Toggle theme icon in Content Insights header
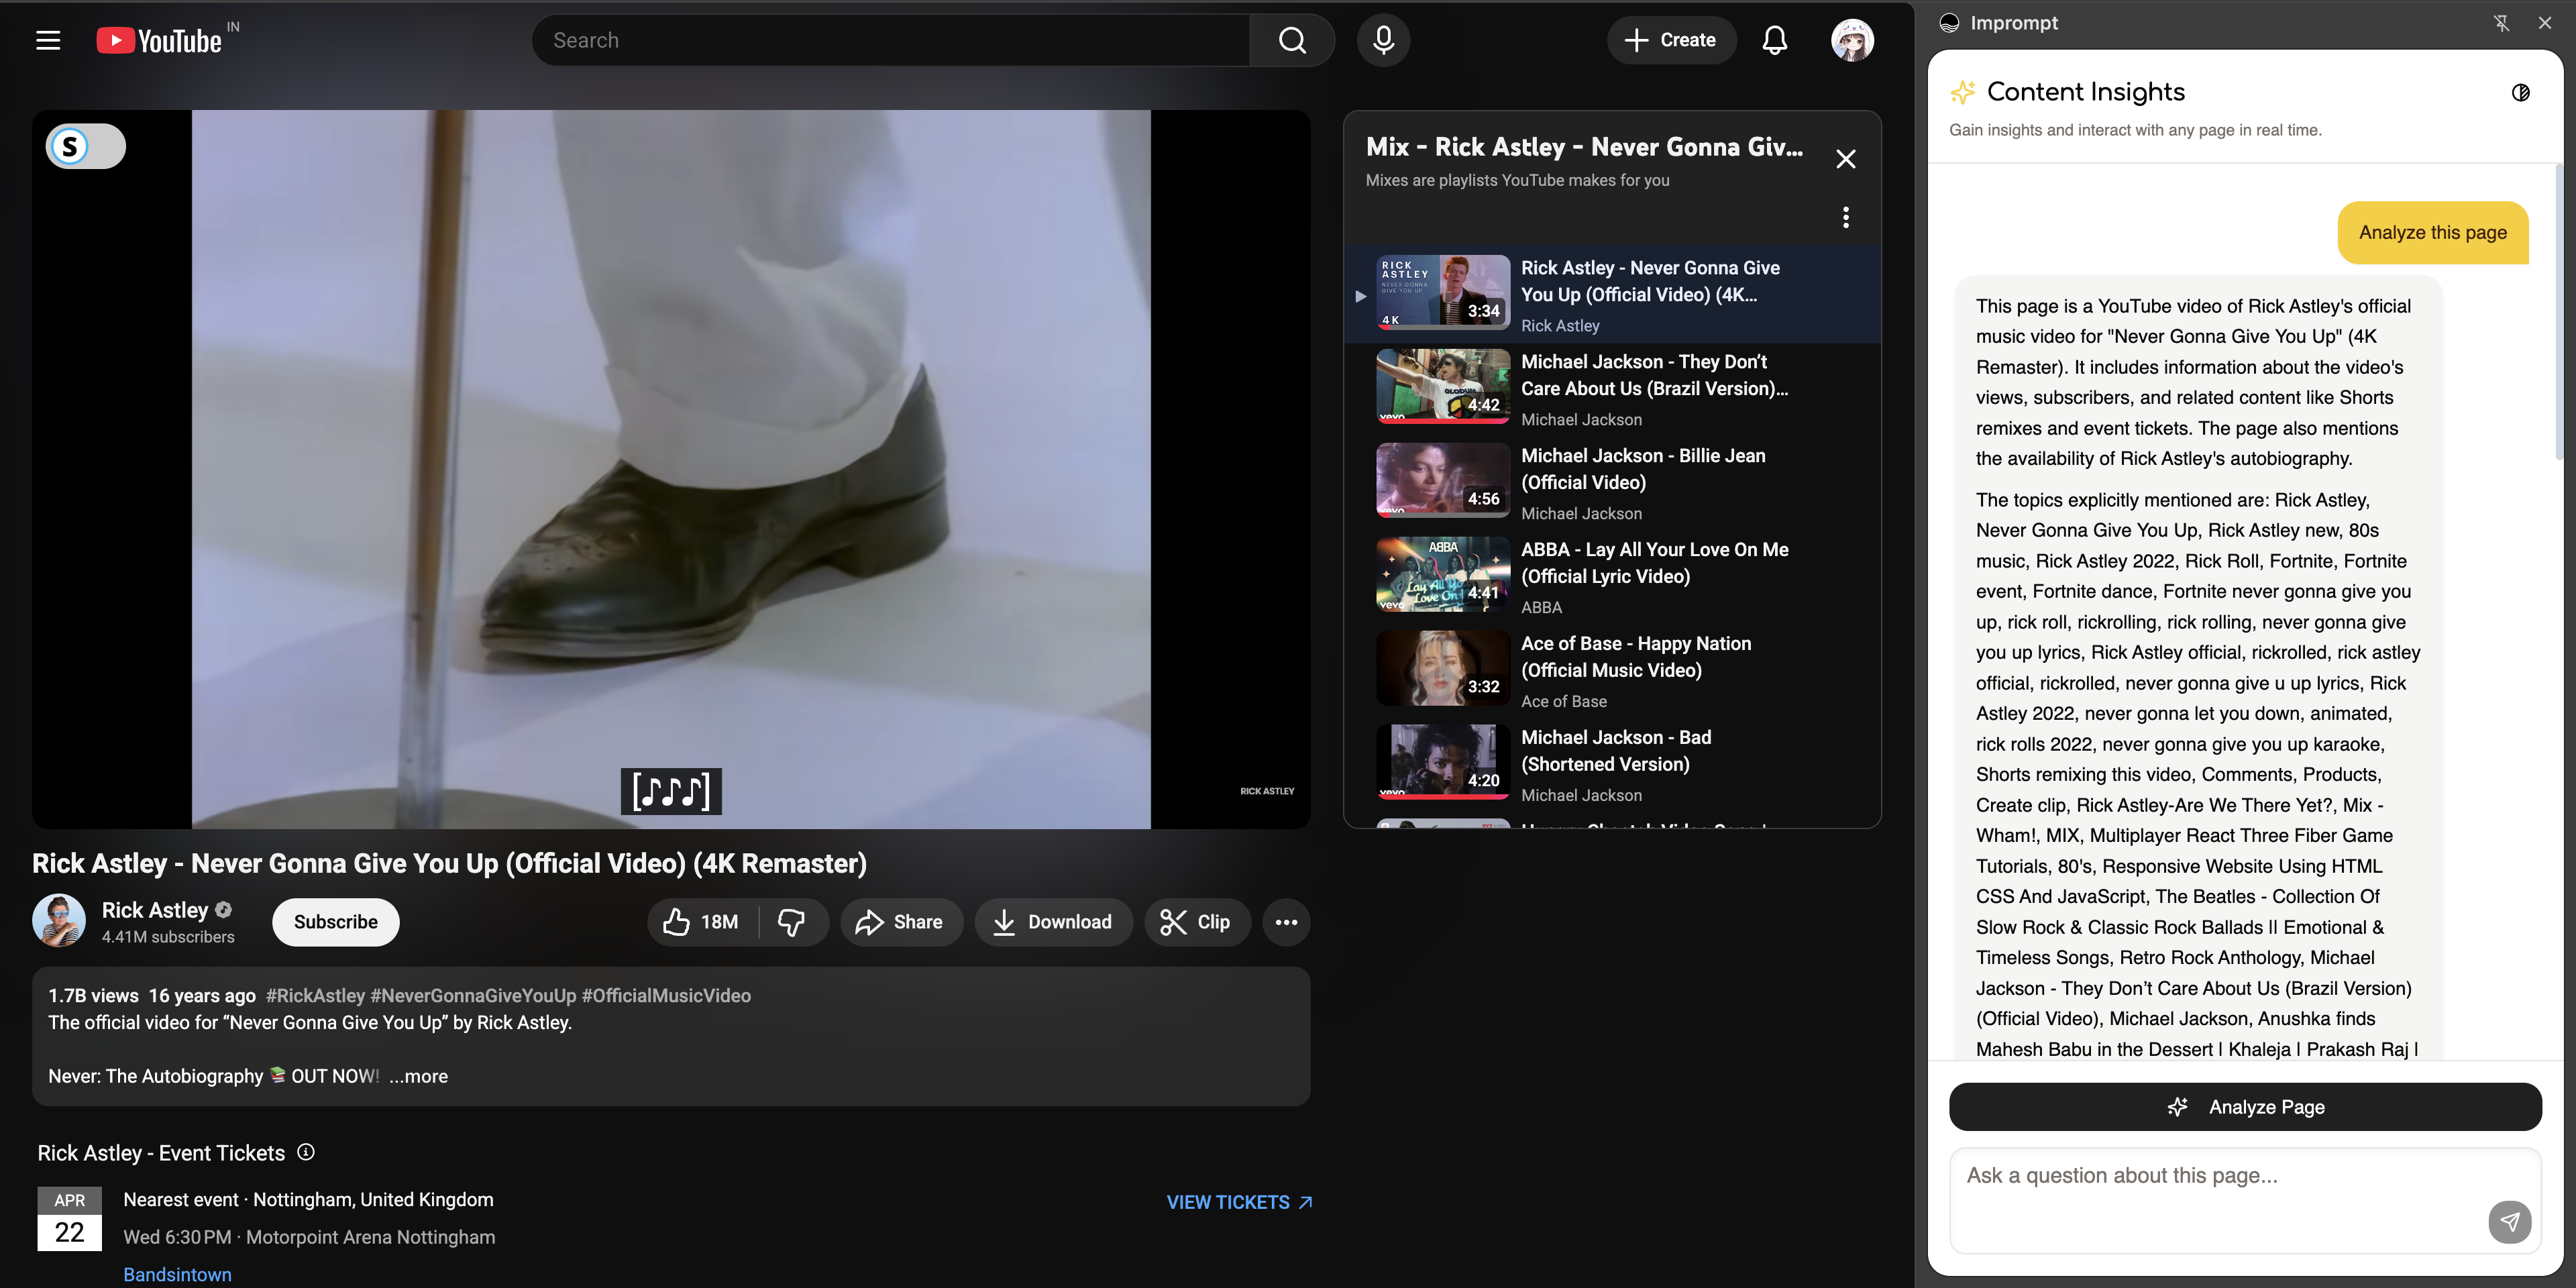The width and height of the screenshot is (2576, 1288). (2520, 93)
